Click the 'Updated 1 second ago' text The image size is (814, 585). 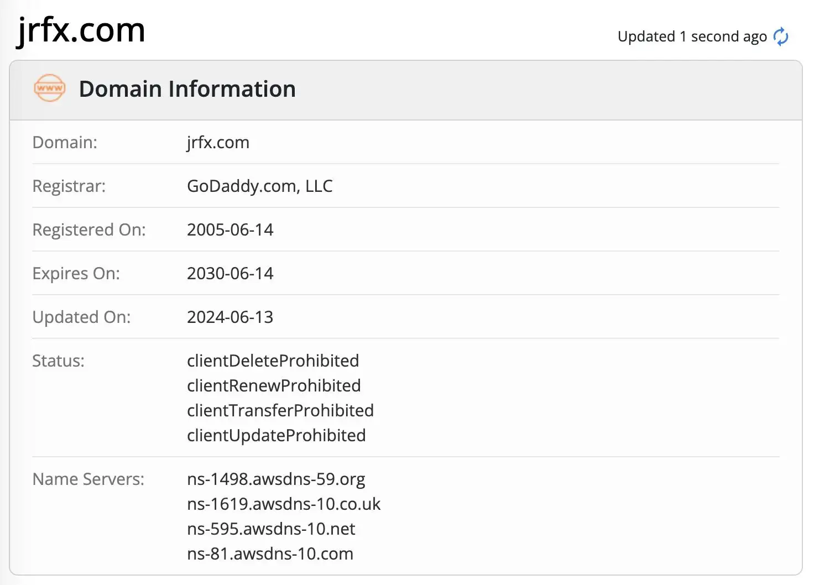click(692, 36)
